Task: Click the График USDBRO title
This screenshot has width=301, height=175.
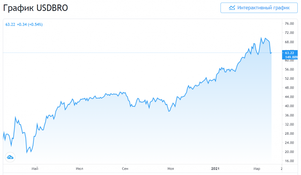Action: tap(36, 8)
